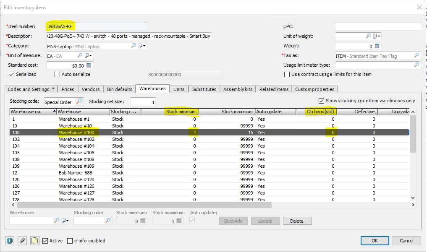Open the Standard cost calculator icon
The image size is (427, 252).
[89, 65]
